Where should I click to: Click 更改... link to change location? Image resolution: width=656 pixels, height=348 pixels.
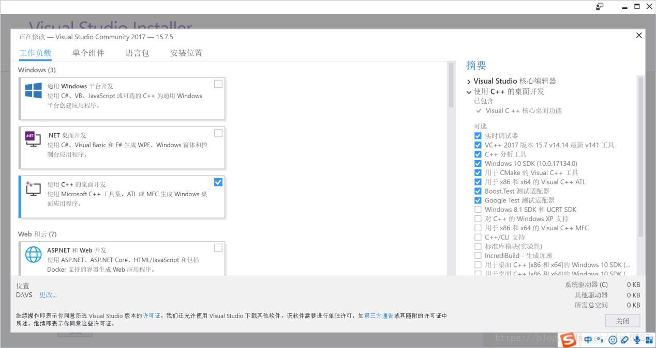click(x=48, y=295)
